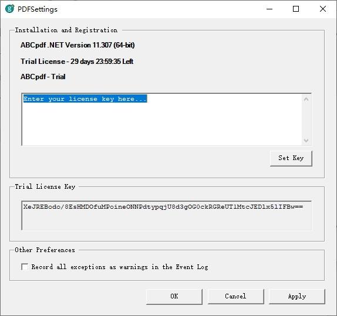Minimize the PDFSettings window
The image size is (337, 316).
coord(269,9)
